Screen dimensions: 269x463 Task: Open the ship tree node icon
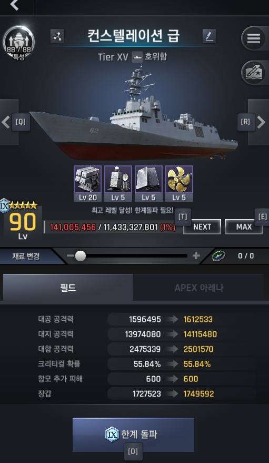click(x=57, y=37)
